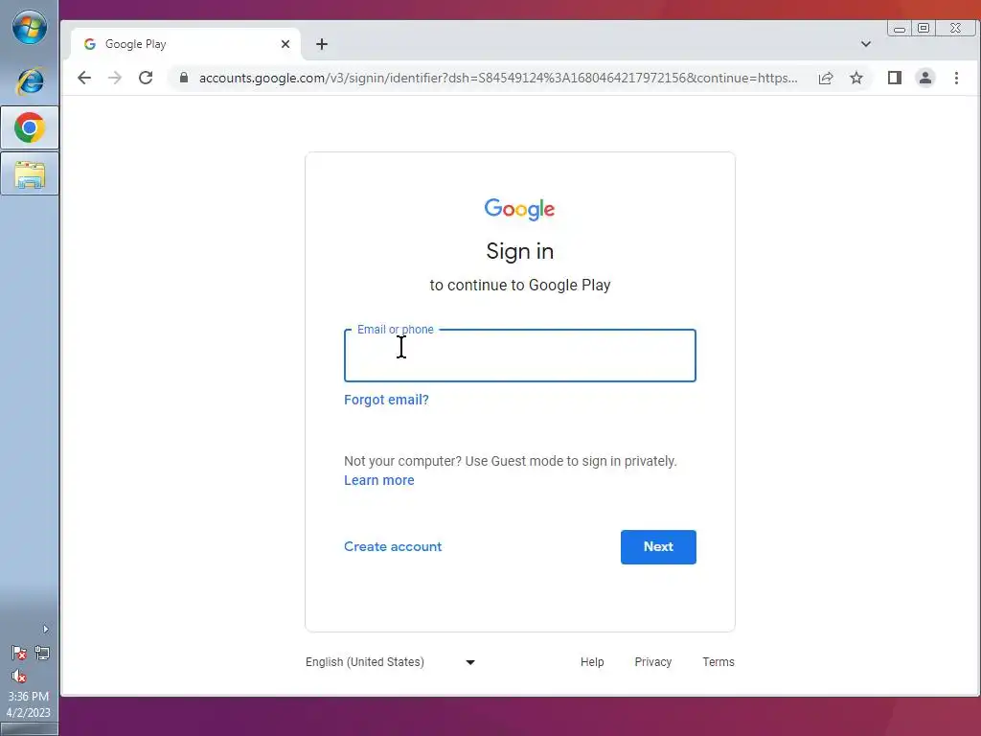Viewport: 981px width, 736px height.
Task: Click the Next button
Action: coord(658,547)
